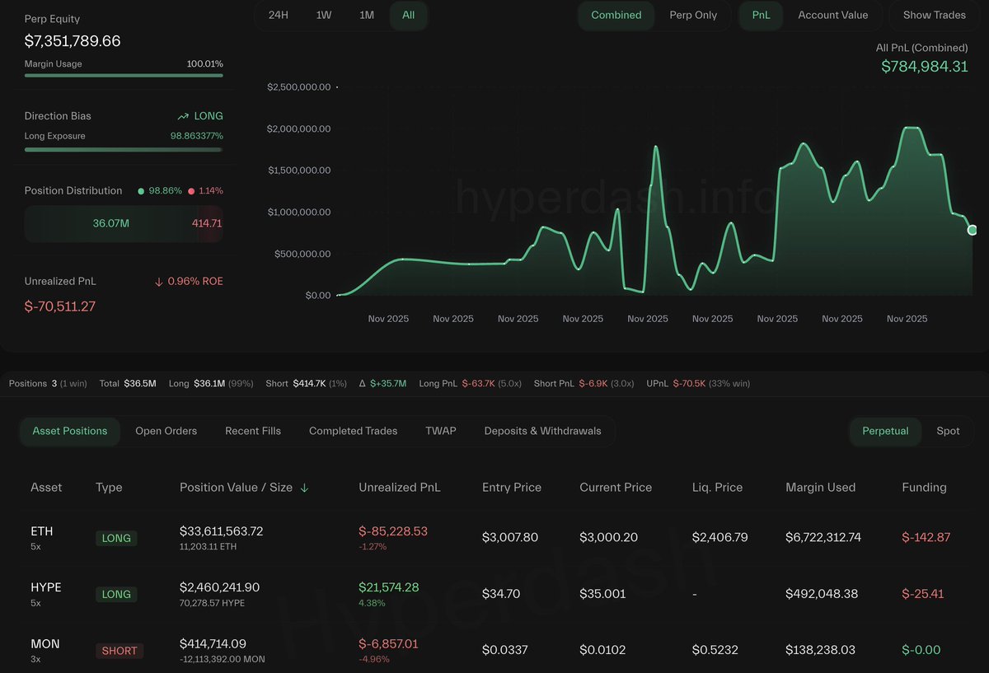Select the 24H time range
989x673 pixels.
click(x=279, y=15)
